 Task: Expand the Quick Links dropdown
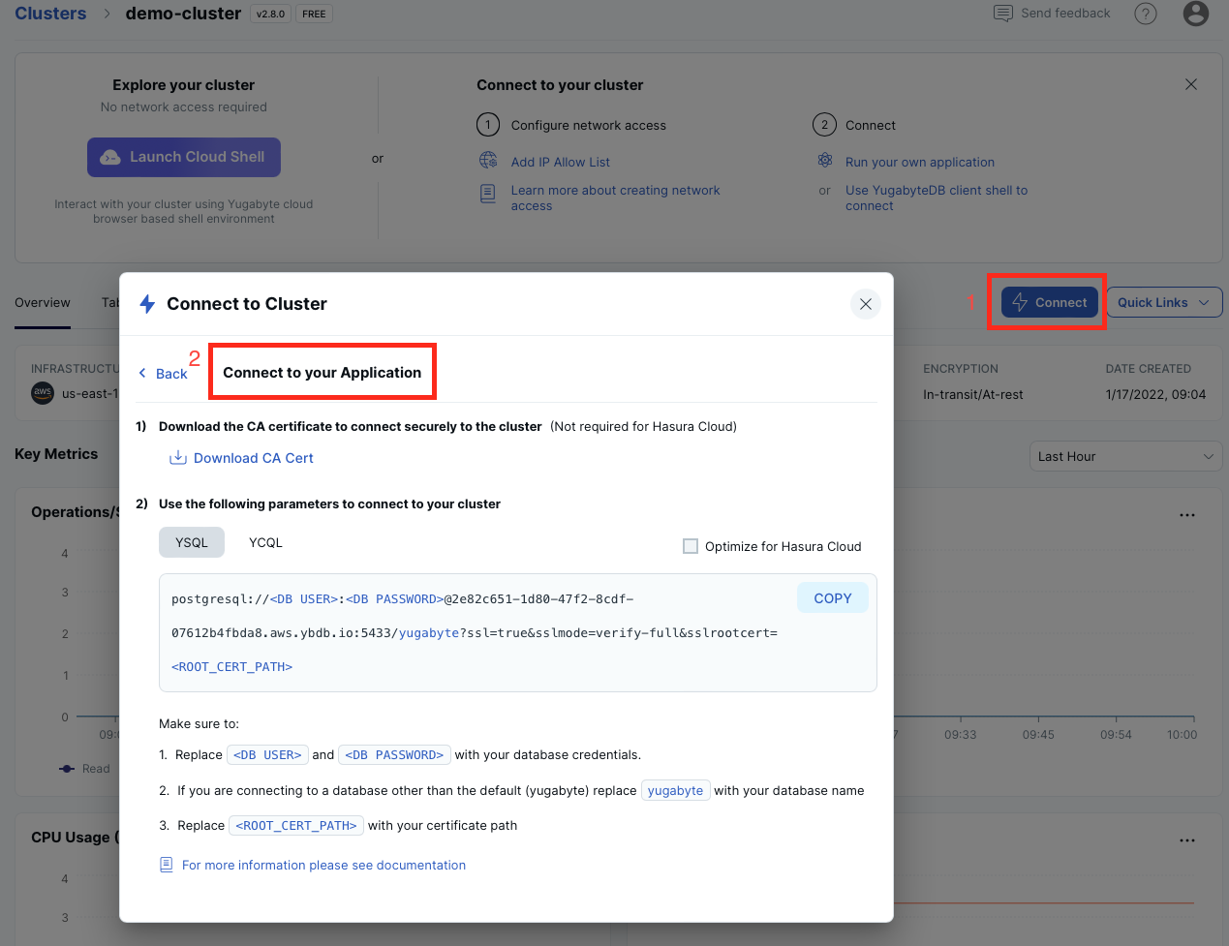click(x=1164, y=302)
